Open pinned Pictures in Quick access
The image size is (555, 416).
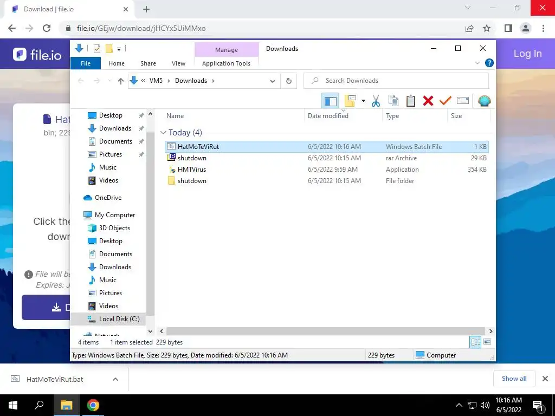click(111, 154)
